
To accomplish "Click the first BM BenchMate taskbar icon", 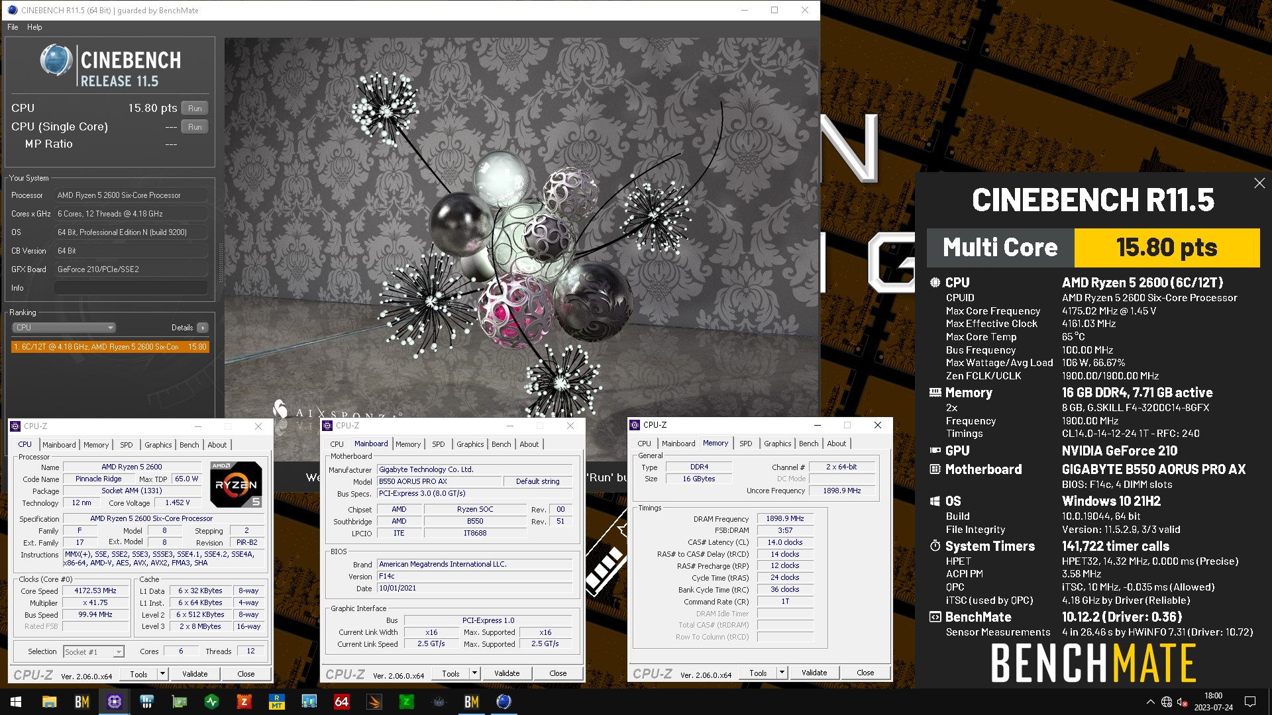I will [x=82, y=702].
